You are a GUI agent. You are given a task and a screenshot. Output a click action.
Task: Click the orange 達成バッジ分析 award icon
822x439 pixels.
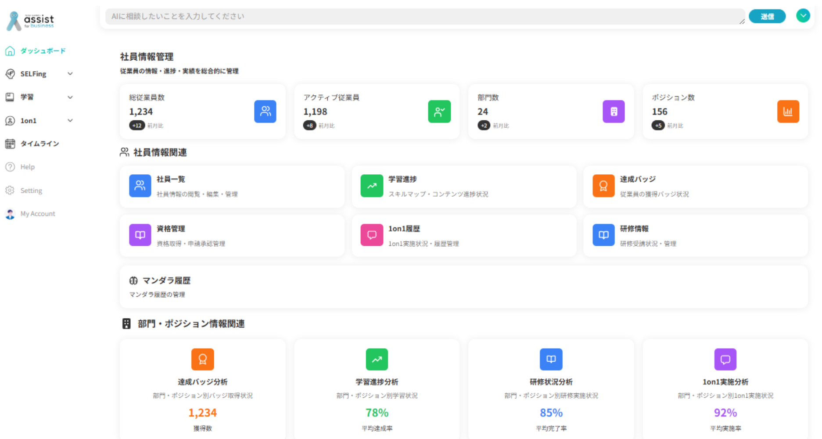(x=202, y=360)
